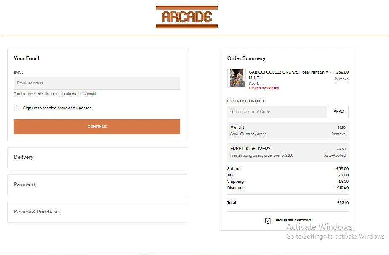
Task: Click the Apply discount code button
Action: (339, 112)
